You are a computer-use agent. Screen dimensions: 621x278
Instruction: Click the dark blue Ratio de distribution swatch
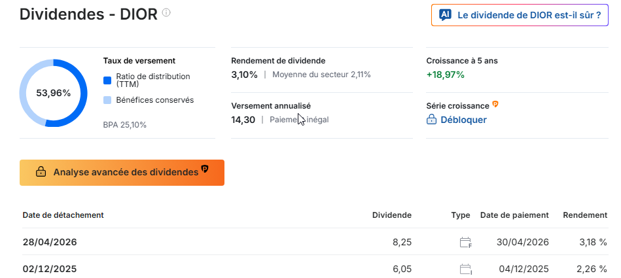pos(107,80)
